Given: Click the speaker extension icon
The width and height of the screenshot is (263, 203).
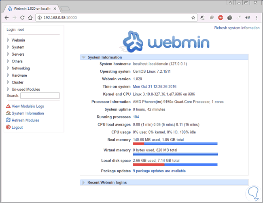Looking at the screenshot, I should (x=248, y=17).
